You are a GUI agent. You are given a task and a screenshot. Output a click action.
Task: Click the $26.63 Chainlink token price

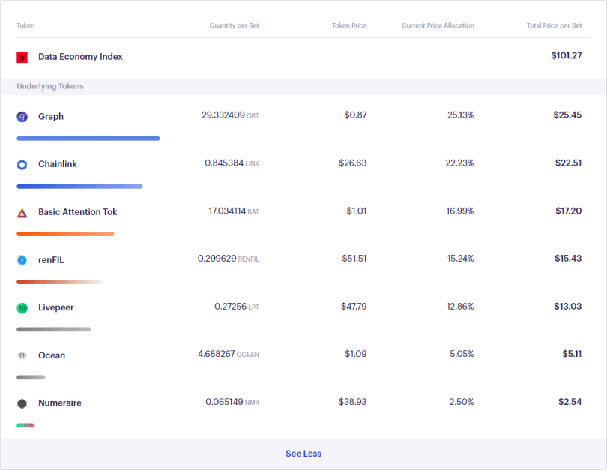click(x=353, y=163)
